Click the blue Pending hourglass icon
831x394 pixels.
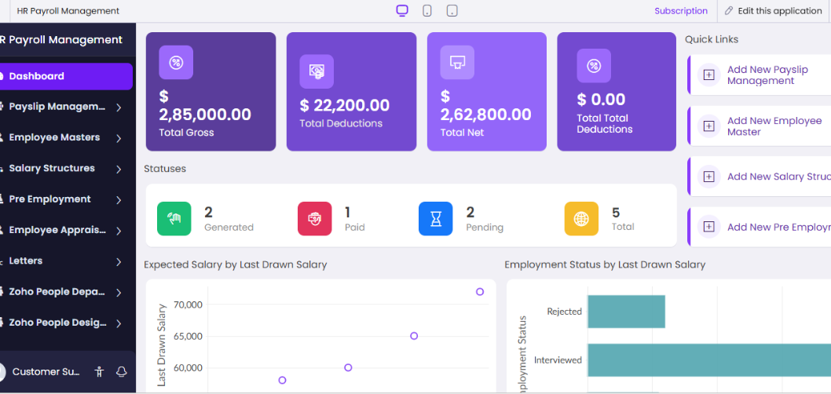click(x=435, y=219)
